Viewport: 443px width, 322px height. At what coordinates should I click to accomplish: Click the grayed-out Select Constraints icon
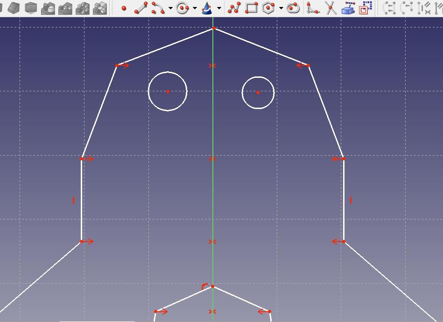click(424, 8)
